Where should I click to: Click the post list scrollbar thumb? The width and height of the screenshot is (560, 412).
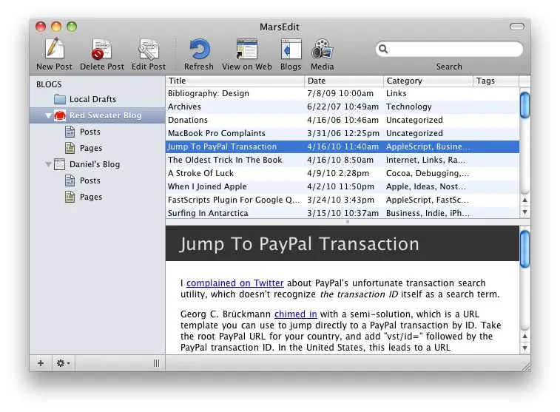tap(524, 105)
